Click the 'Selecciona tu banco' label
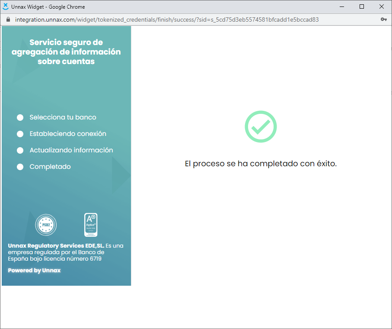The image size is (392, 329). coord(63,117)
